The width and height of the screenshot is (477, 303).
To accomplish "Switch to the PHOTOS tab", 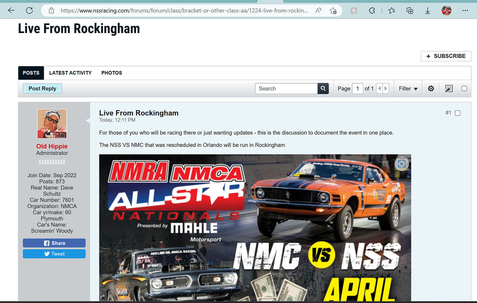I will pos(112,73).
